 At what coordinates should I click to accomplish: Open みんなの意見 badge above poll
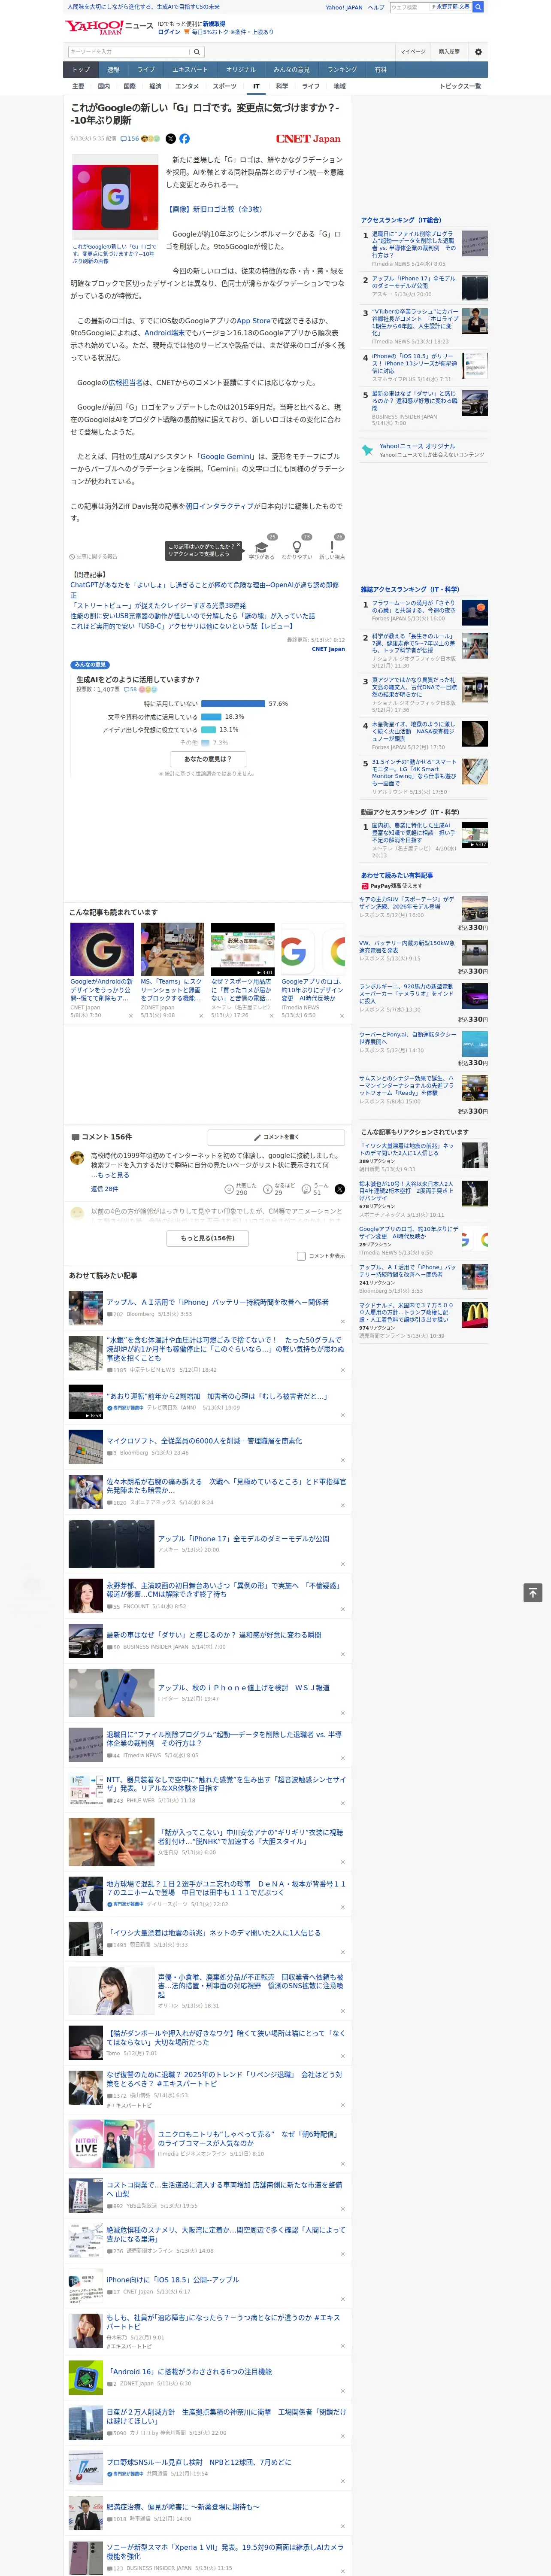(x=90, y=664)
